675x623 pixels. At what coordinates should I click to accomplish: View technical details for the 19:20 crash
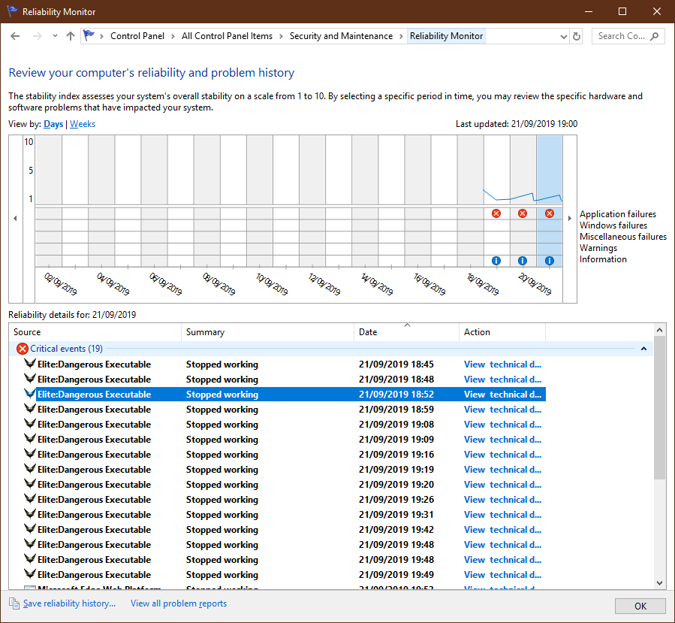[x=502, y=485]
